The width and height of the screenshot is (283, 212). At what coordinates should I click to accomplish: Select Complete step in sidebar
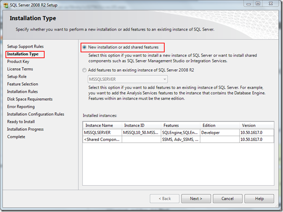click(16, 137)
